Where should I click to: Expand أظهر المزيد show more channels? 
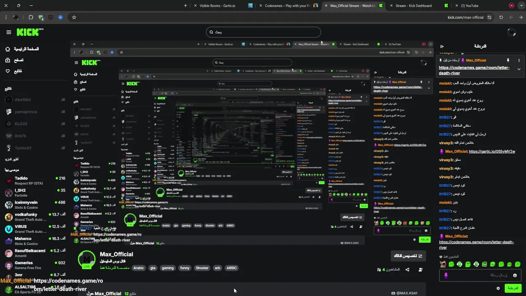(x=12, y=159)
